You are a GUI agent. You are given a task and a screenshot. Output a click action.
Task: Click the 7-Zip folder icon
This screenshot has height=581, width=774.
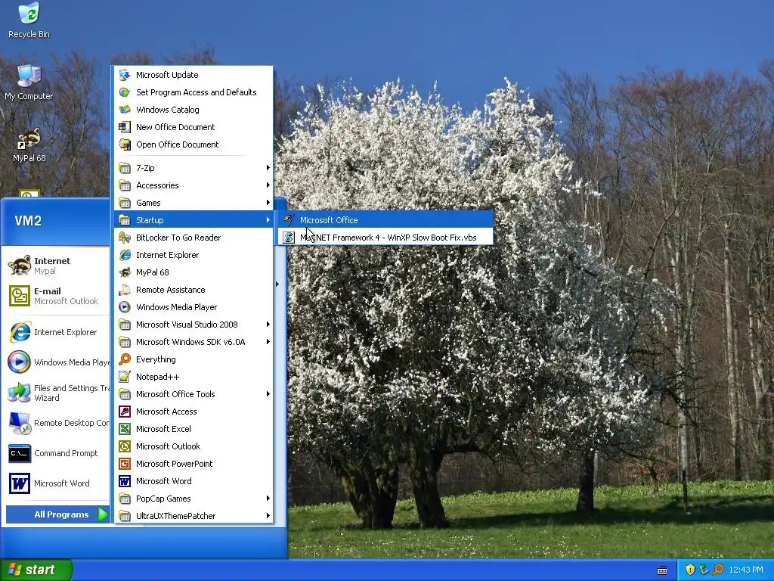(x=125, y=168)
